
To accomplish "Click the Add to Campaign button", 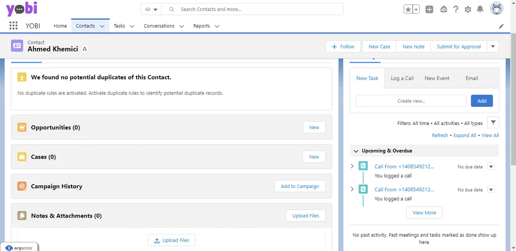I will (x=300, y=186).
